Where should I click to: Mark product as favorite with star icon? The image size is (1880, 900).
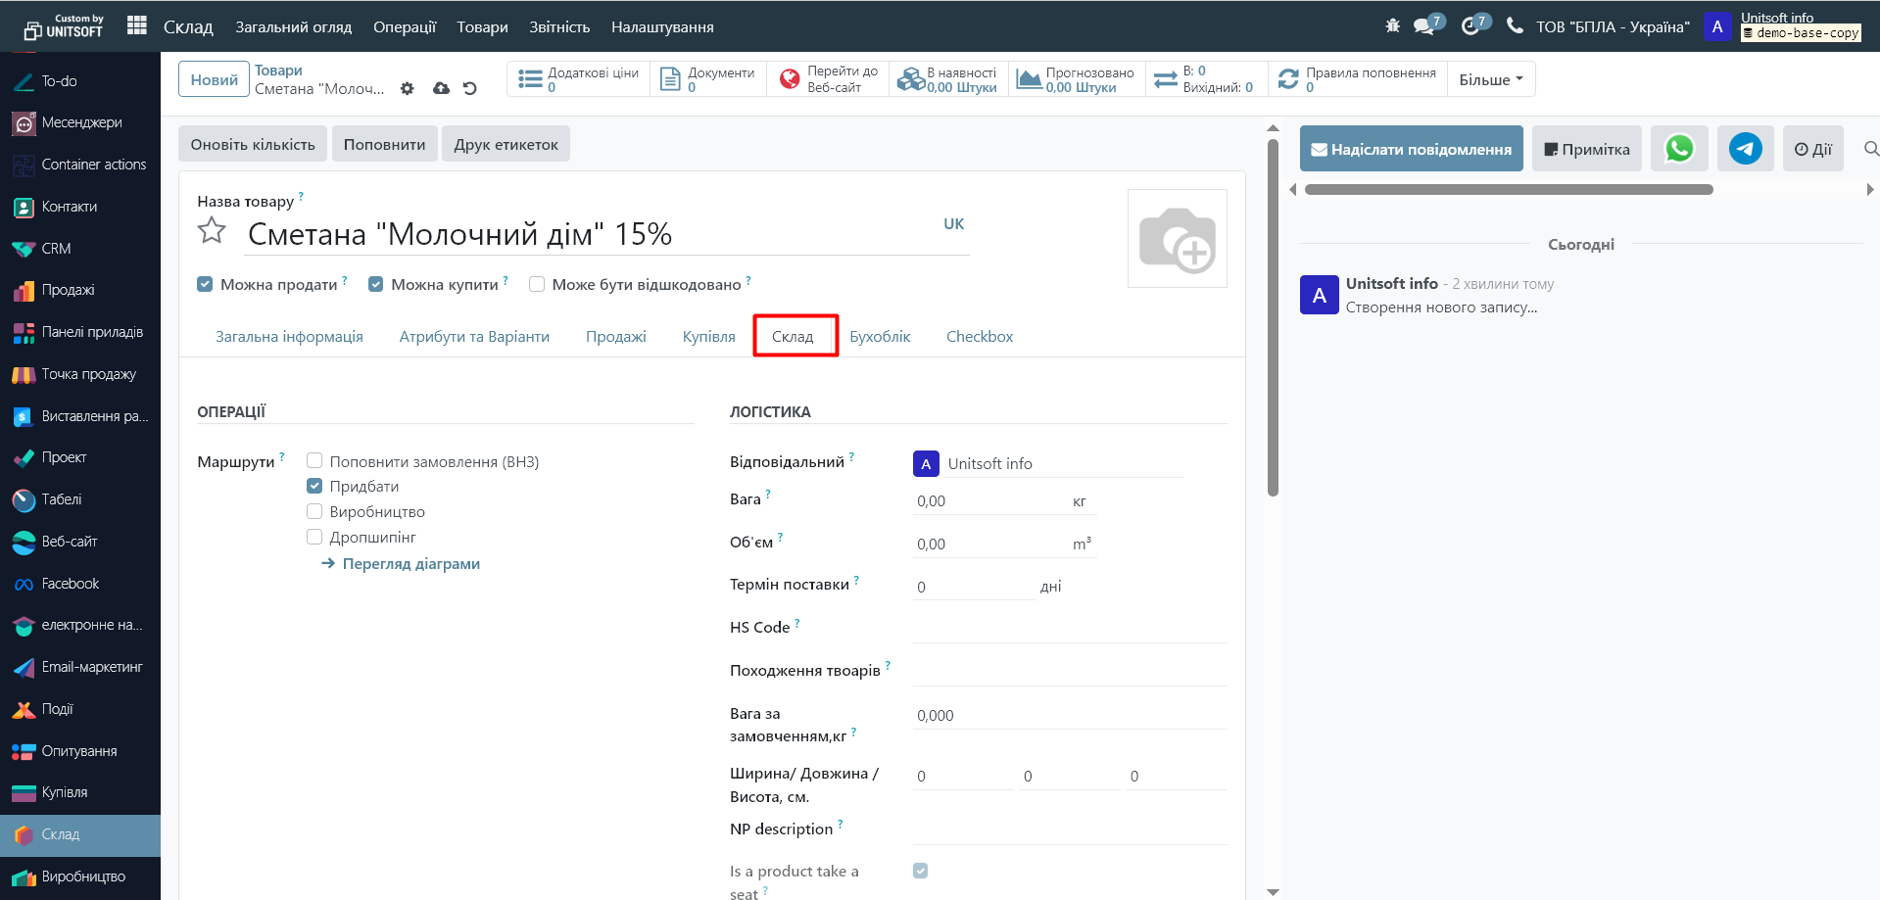click(212, 231)
